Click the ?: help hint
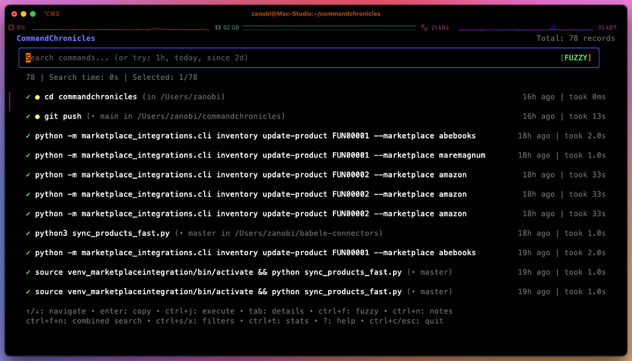632x361 pixels. [x=339, y=321]
